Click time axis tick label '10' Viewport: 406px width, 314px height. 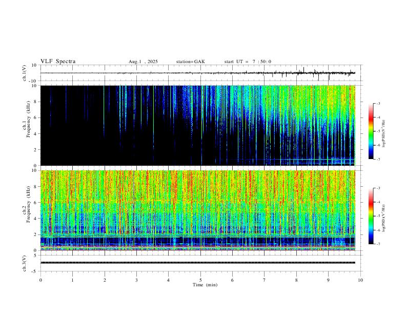pyautogui.click(x=360, y=280)
